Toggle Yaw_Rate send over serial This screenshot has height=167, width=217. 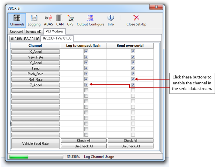(x=133, y=57)
